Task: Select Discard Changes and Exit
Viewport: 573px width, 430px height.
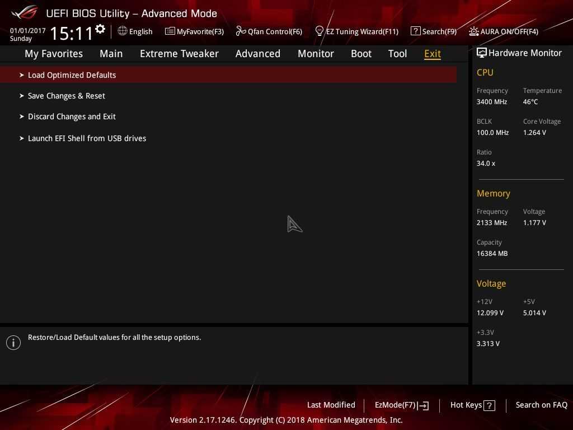Action: pyautogui.click(x=72, y=116)
